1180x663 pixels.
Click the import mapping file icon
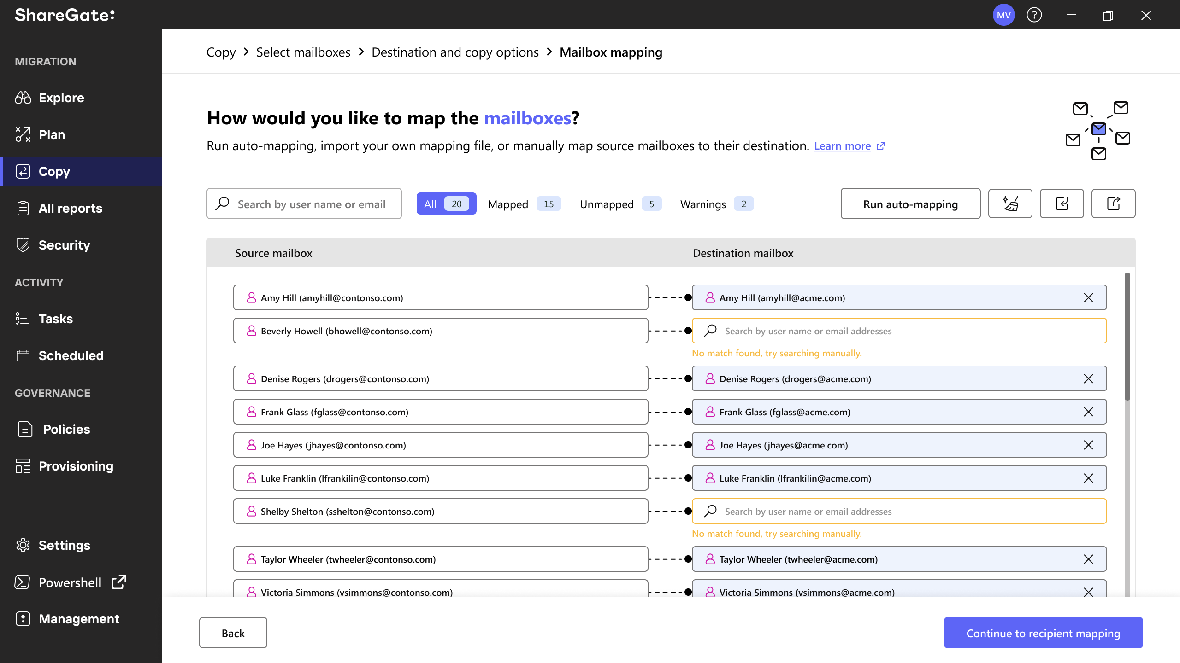pyautogui.click(x=1062, y=203)
